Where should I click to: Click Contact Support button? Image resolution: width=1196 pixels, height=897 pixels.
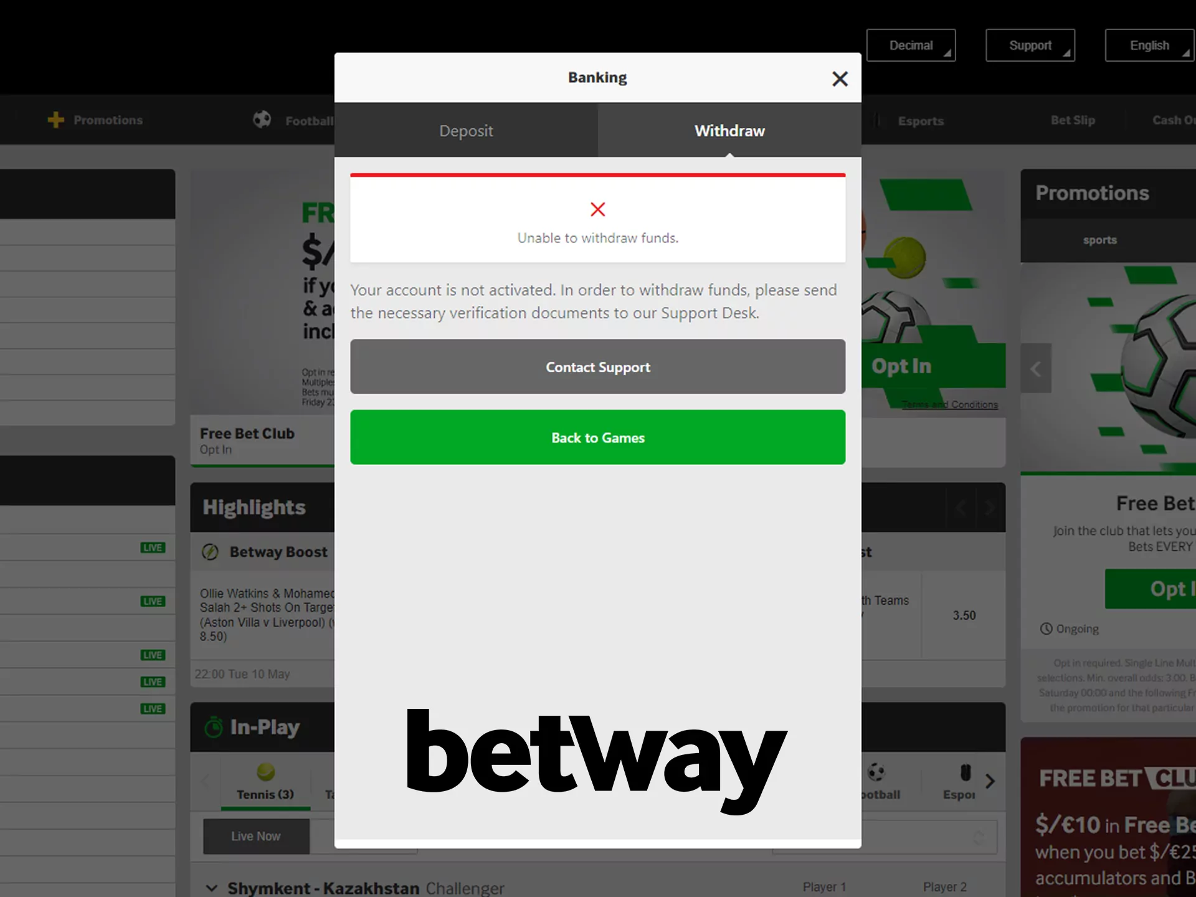(597, 366)
